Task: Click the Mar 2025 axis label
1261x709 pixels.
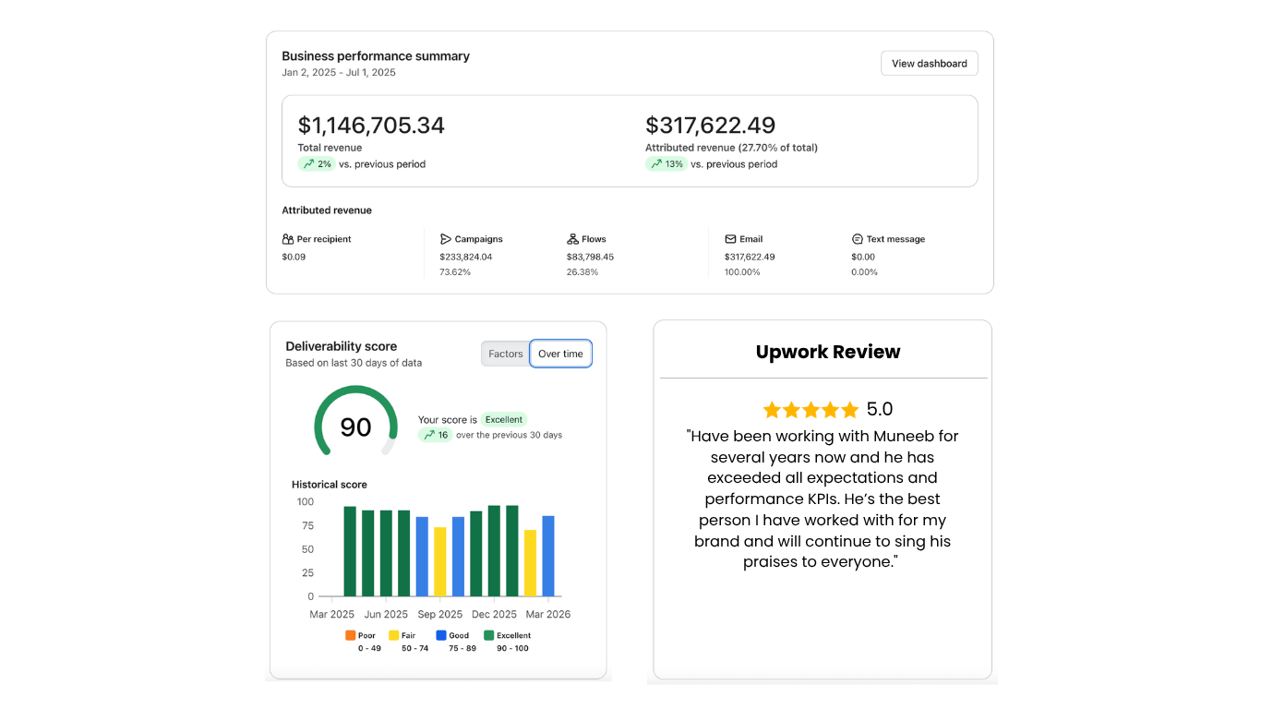Action: point(331,615)
